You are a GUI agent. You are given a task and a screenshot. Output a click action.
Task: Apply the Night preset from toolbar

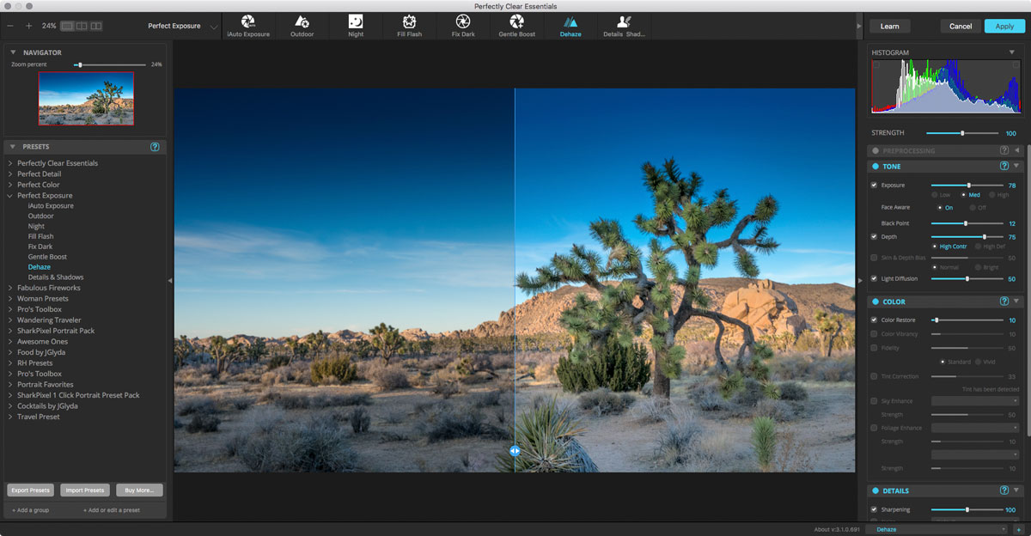tap(355, 21)
